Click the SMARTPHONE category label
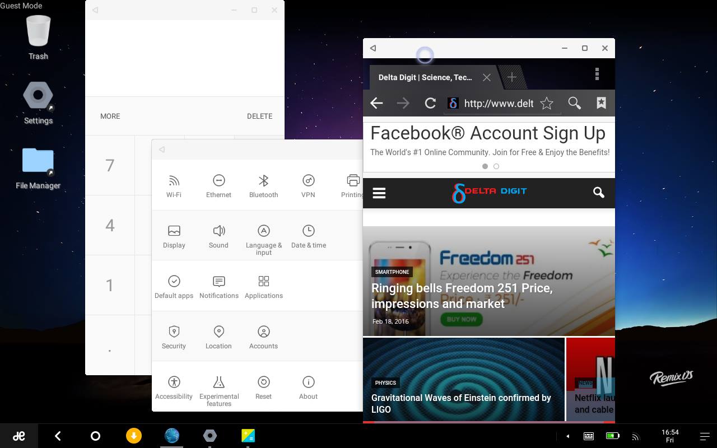This screenshot has height=448, width=717. coord(392,272)
